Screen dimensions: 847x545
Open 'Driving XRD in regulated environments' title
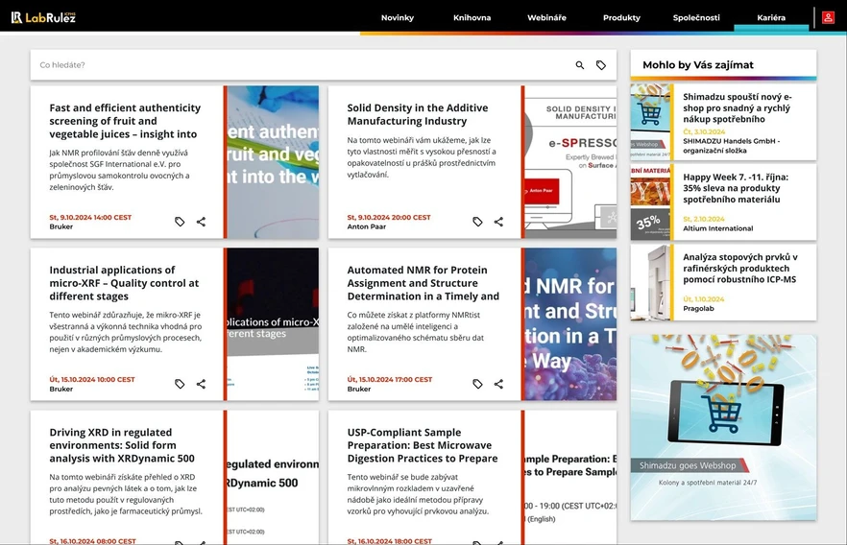[x=122, y=445]
